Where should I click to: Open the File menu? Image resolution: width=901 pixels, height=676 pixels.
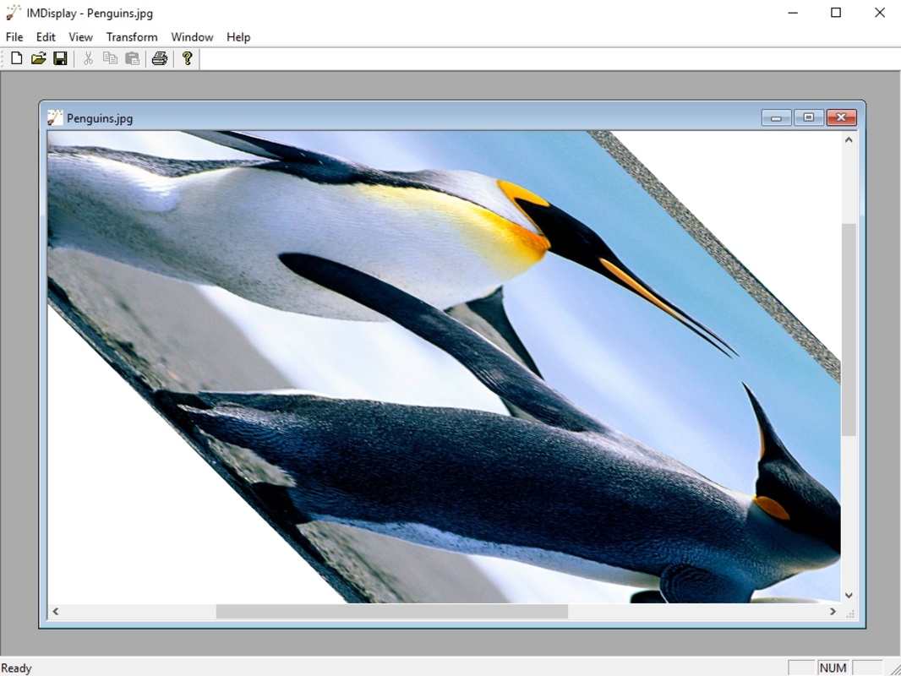click(x=14, y=37)
